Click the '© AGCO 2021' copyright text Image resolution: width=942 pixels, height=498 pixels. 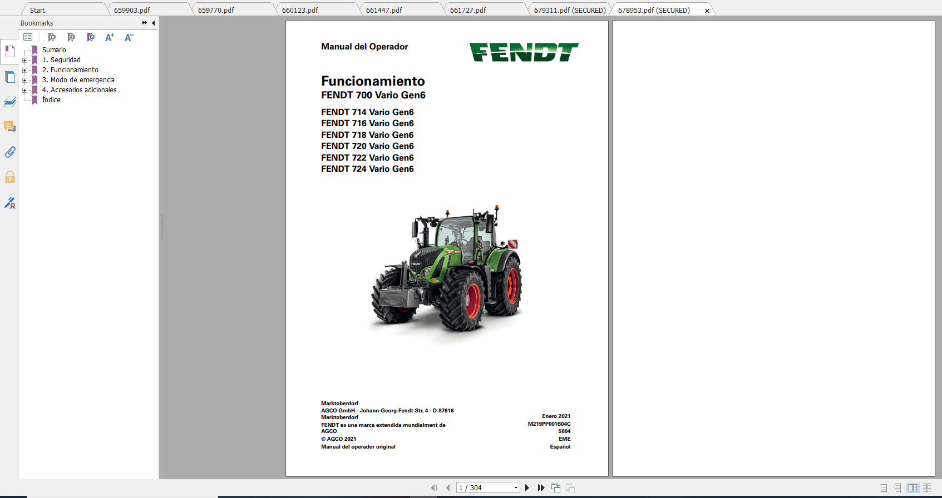point(338,439)
